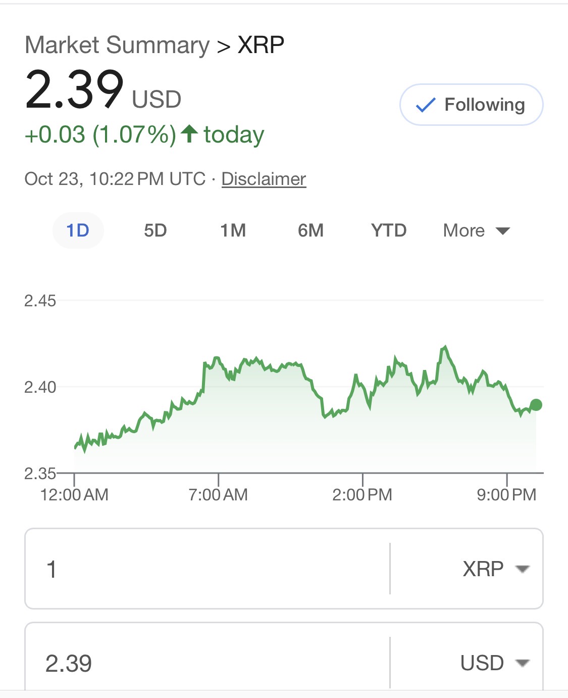This screenshot has height=698, width=568.
Task: Click the chart peak near 7:00 AM
Action: click(217, 358)
